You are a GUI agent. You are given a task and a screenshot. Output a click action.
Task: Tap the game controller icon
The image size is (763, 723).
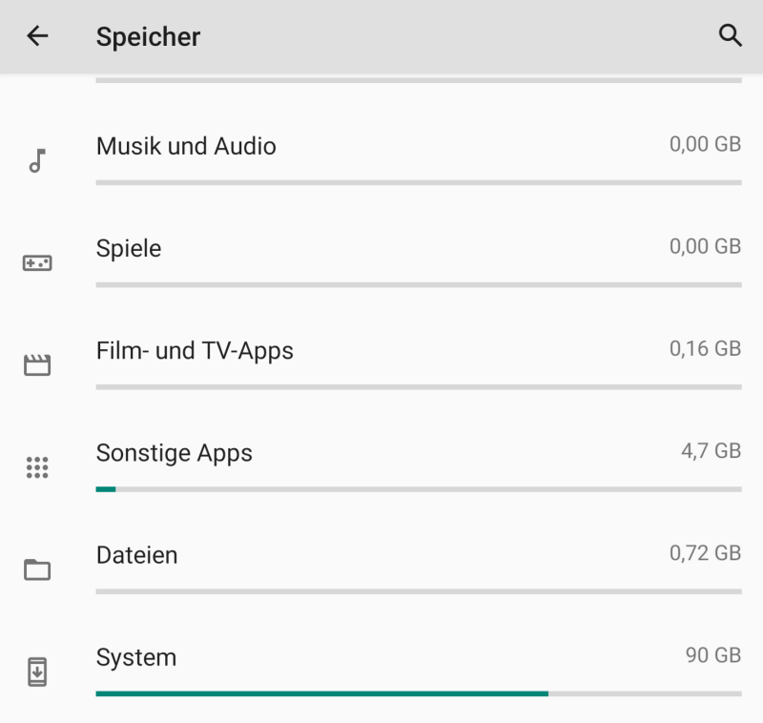(x=37, y=262)
